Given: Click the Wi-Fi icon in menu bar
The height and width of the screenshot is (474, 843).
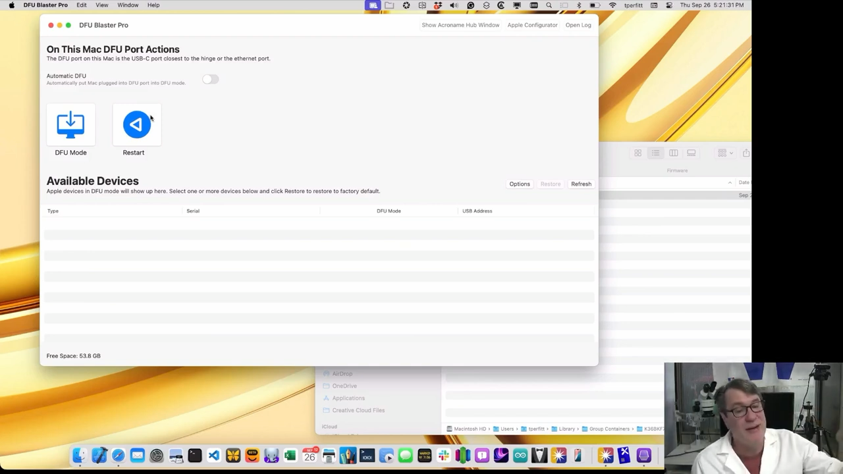Looking at the screenshot, I should [612, 5].
